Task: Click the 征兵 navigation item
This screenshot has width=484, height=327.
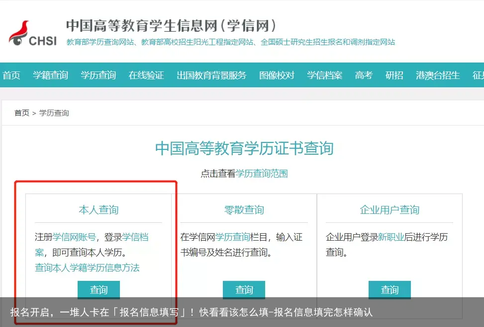Action: click(x=478, y=75)
